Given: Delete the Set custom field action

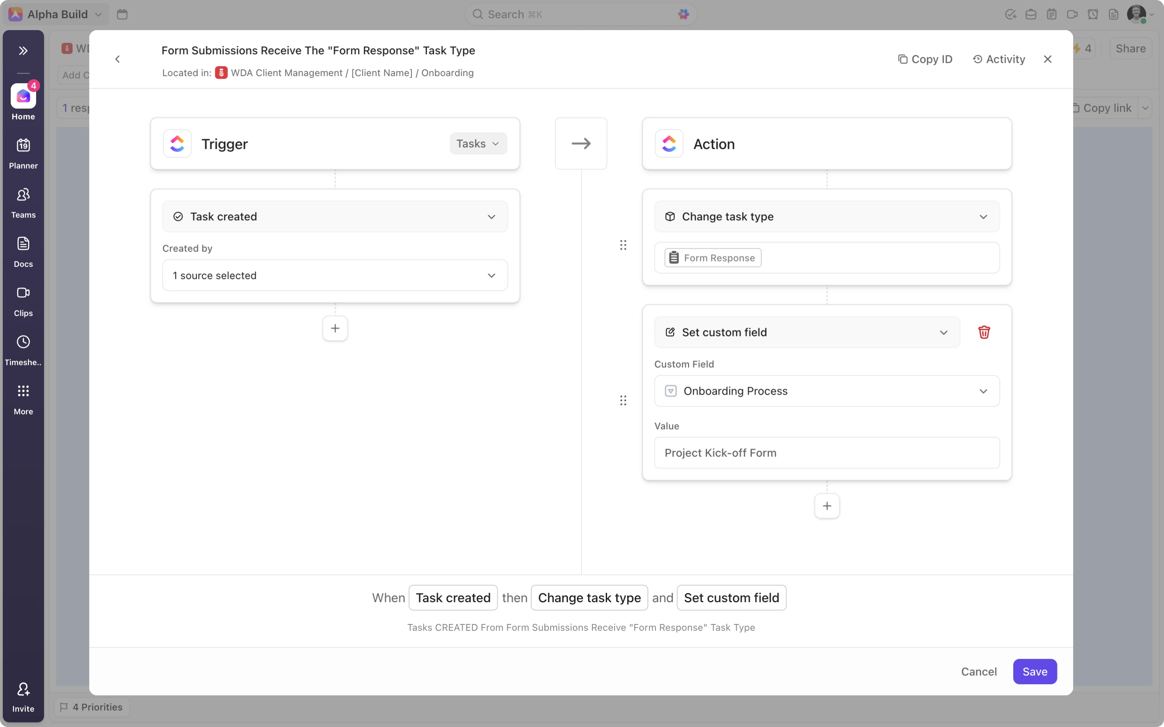Looking at the screenshot, I should pos(984,332).
